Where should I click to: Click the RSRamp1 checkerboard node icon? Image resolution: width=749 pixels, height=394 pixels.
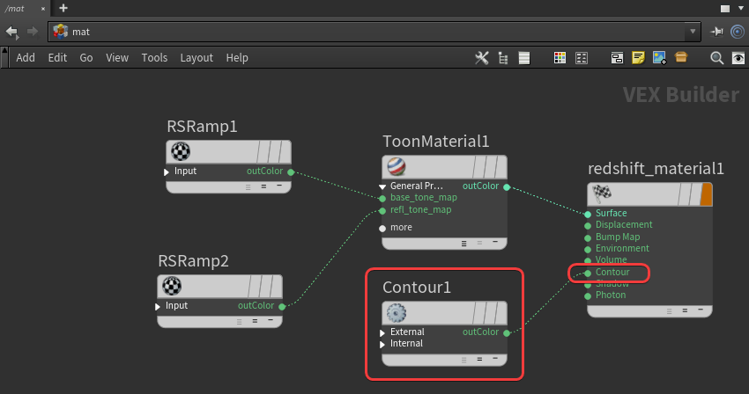(x=181, y=151)
